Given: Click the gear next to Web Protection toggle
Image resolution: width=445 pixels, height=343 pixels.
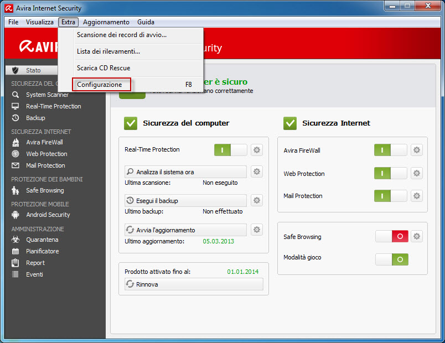Looking at the screenshot, I should [417, 173].
